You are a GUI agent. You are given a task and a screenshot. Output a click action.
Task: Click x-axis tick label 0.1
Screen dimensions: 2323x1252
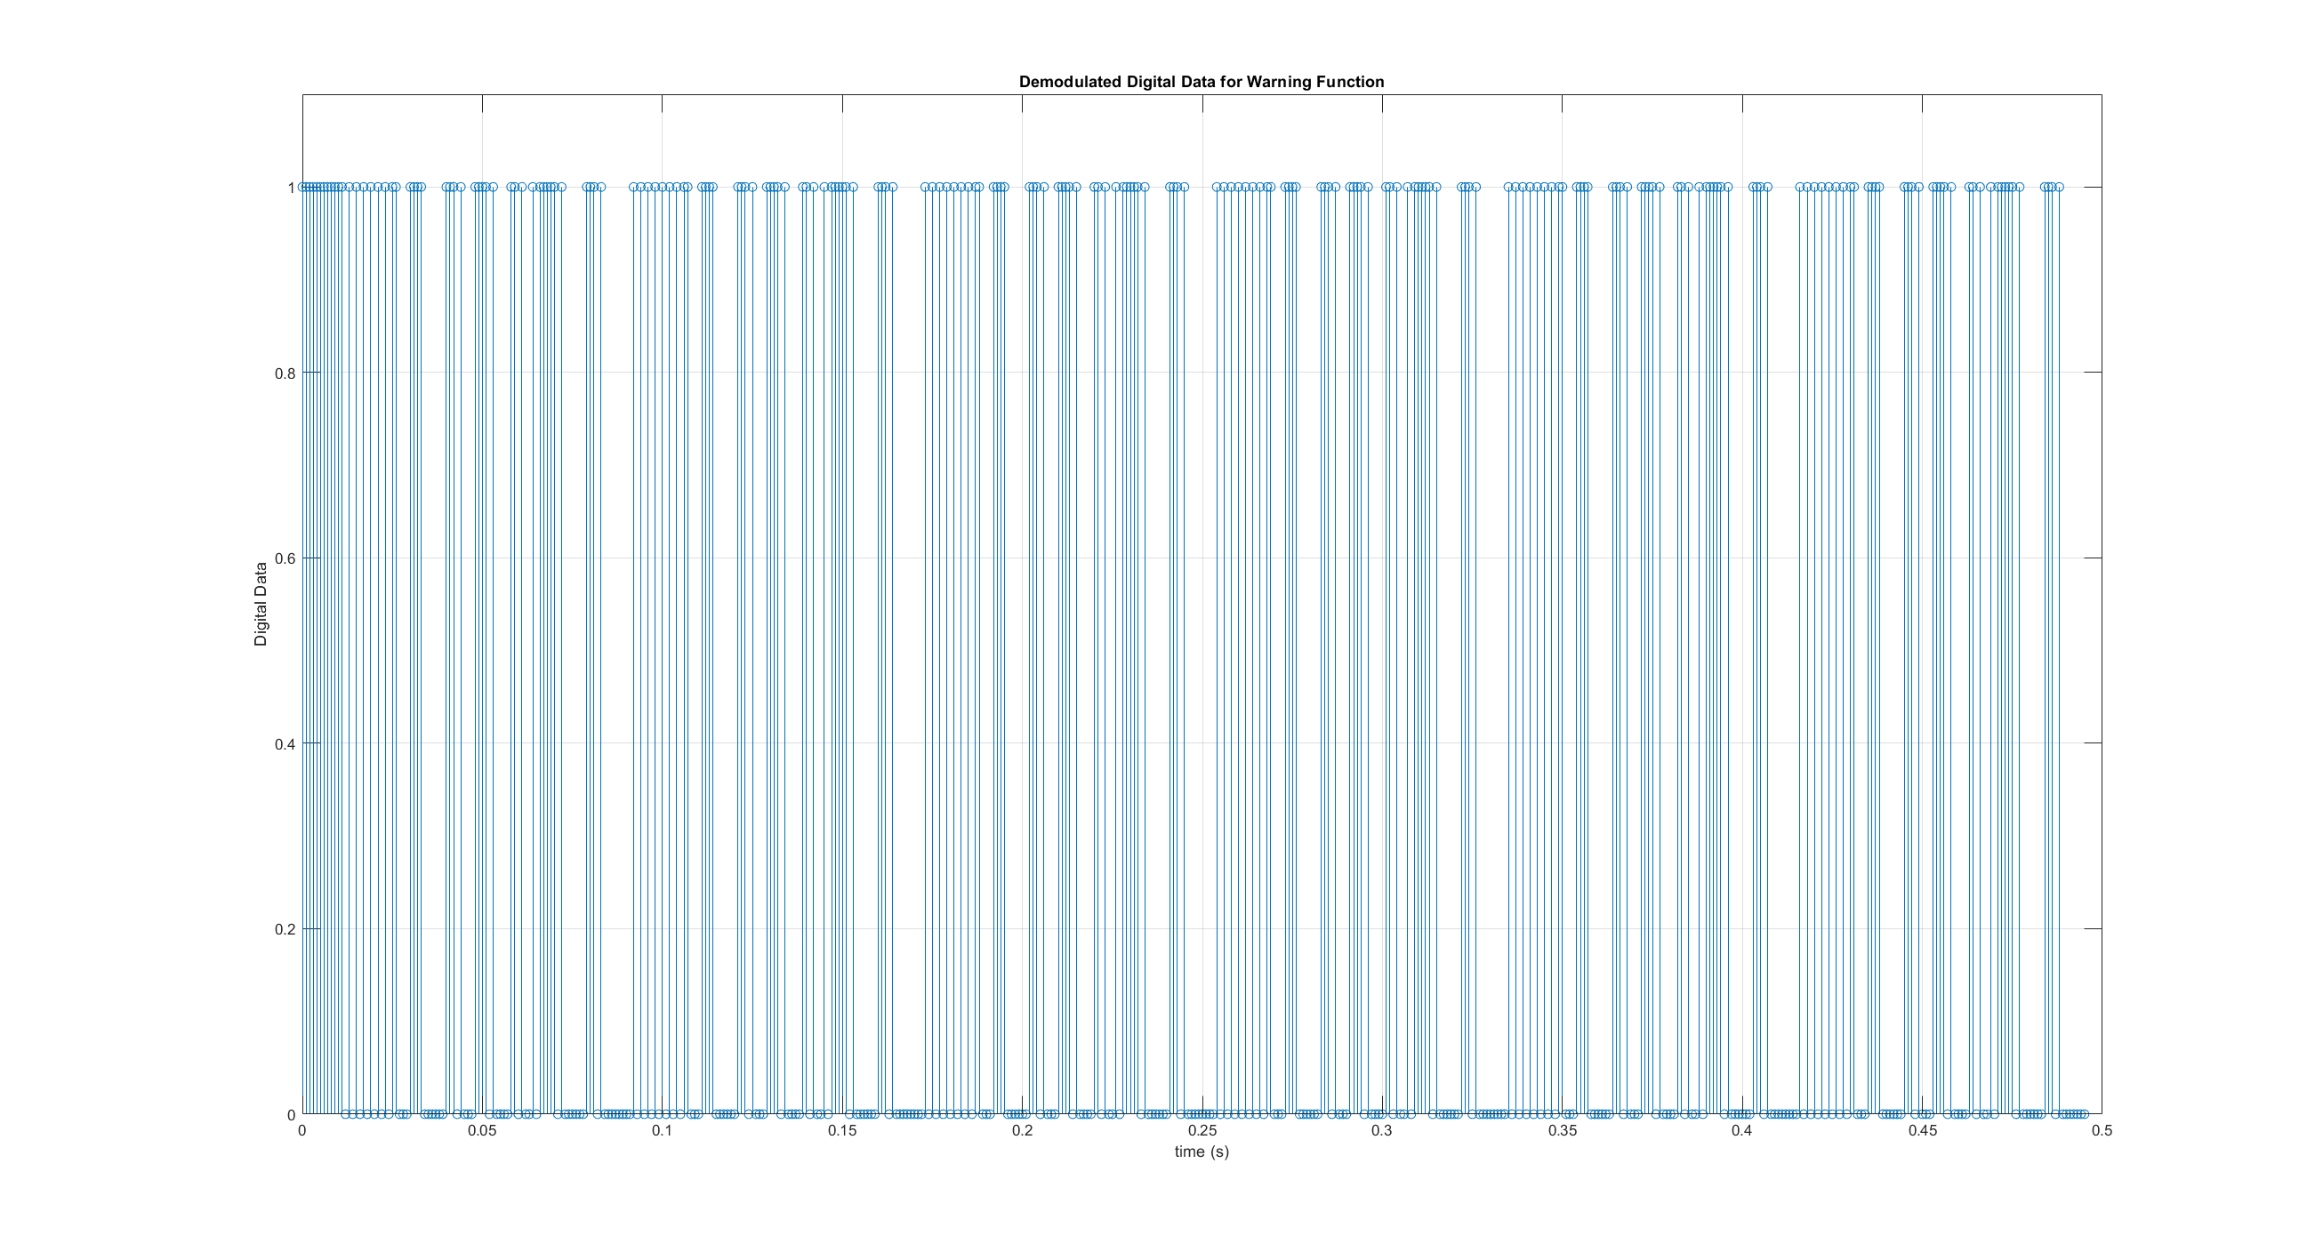662,1130
